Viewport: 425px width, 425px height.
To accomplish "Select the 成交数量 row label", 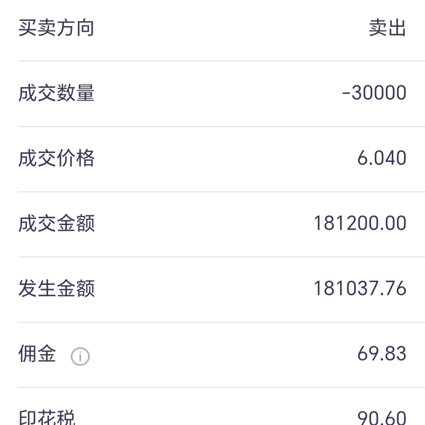I will (56, 93).
